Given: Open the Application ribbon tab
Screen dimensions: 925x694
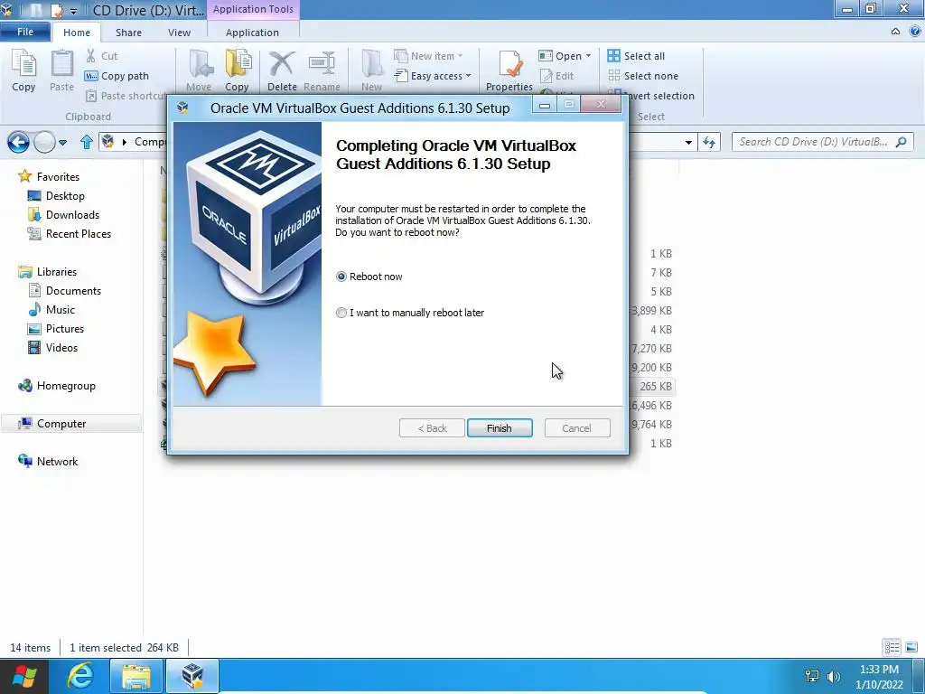Looking at the screenshot, I should click(x=253, y=33).
